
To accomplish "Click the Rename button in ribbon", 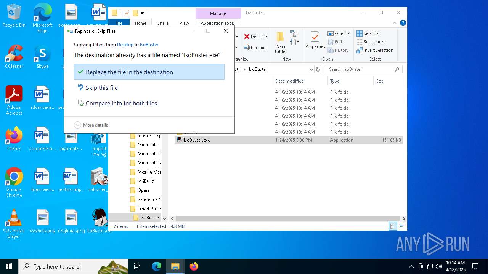I will pyautogui.click(x=255, y=48).
